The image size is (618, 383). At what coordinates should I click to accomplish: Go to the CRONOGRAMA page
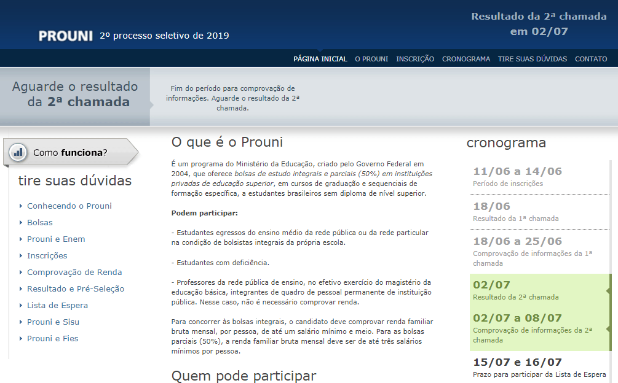(465, 59)
